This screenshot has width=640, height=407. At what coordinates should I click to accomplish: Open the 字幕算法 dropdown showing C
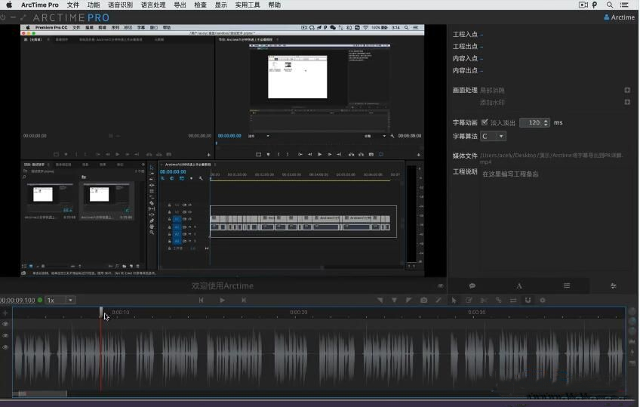493,137
